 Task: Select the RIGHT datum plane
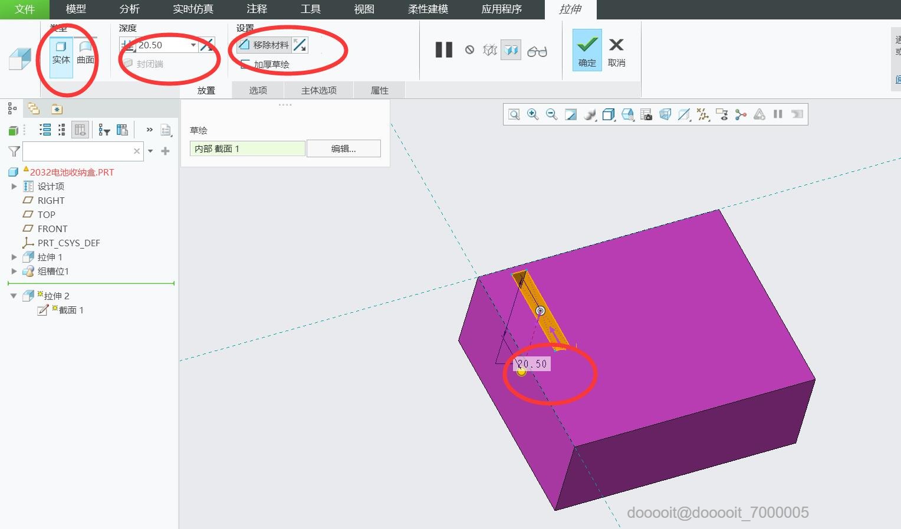51,200
